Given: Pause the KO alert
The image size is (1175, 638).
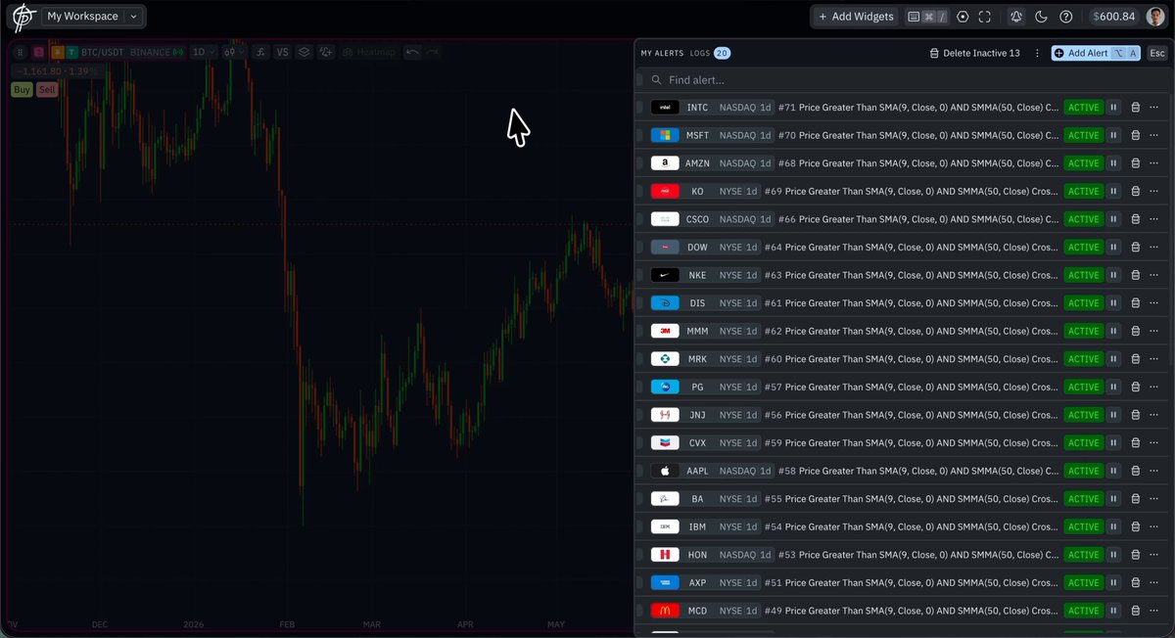Looking at the screenshot, I should tap(1114, 191).
